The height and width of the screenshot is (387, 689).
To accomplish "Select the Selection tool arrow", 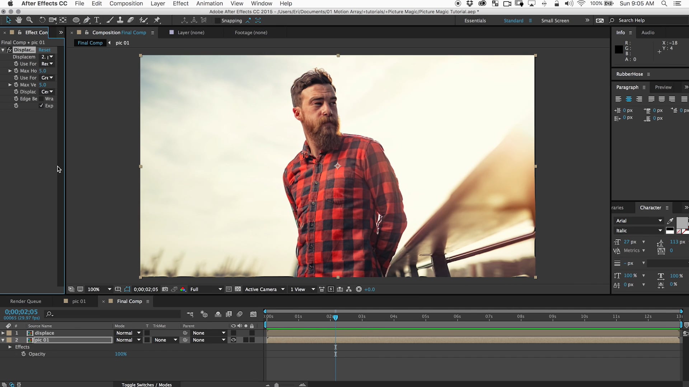I will 8,20.
